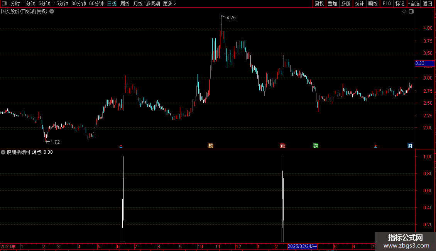Switch to 月线 monthly chart
This screenshot has height=251, width=436.
click(138, 3)
